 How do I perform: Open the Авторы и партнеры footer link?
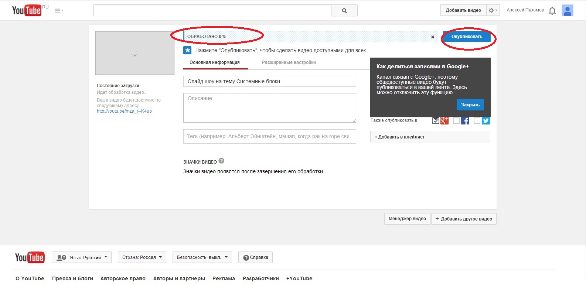click(179, 278)
